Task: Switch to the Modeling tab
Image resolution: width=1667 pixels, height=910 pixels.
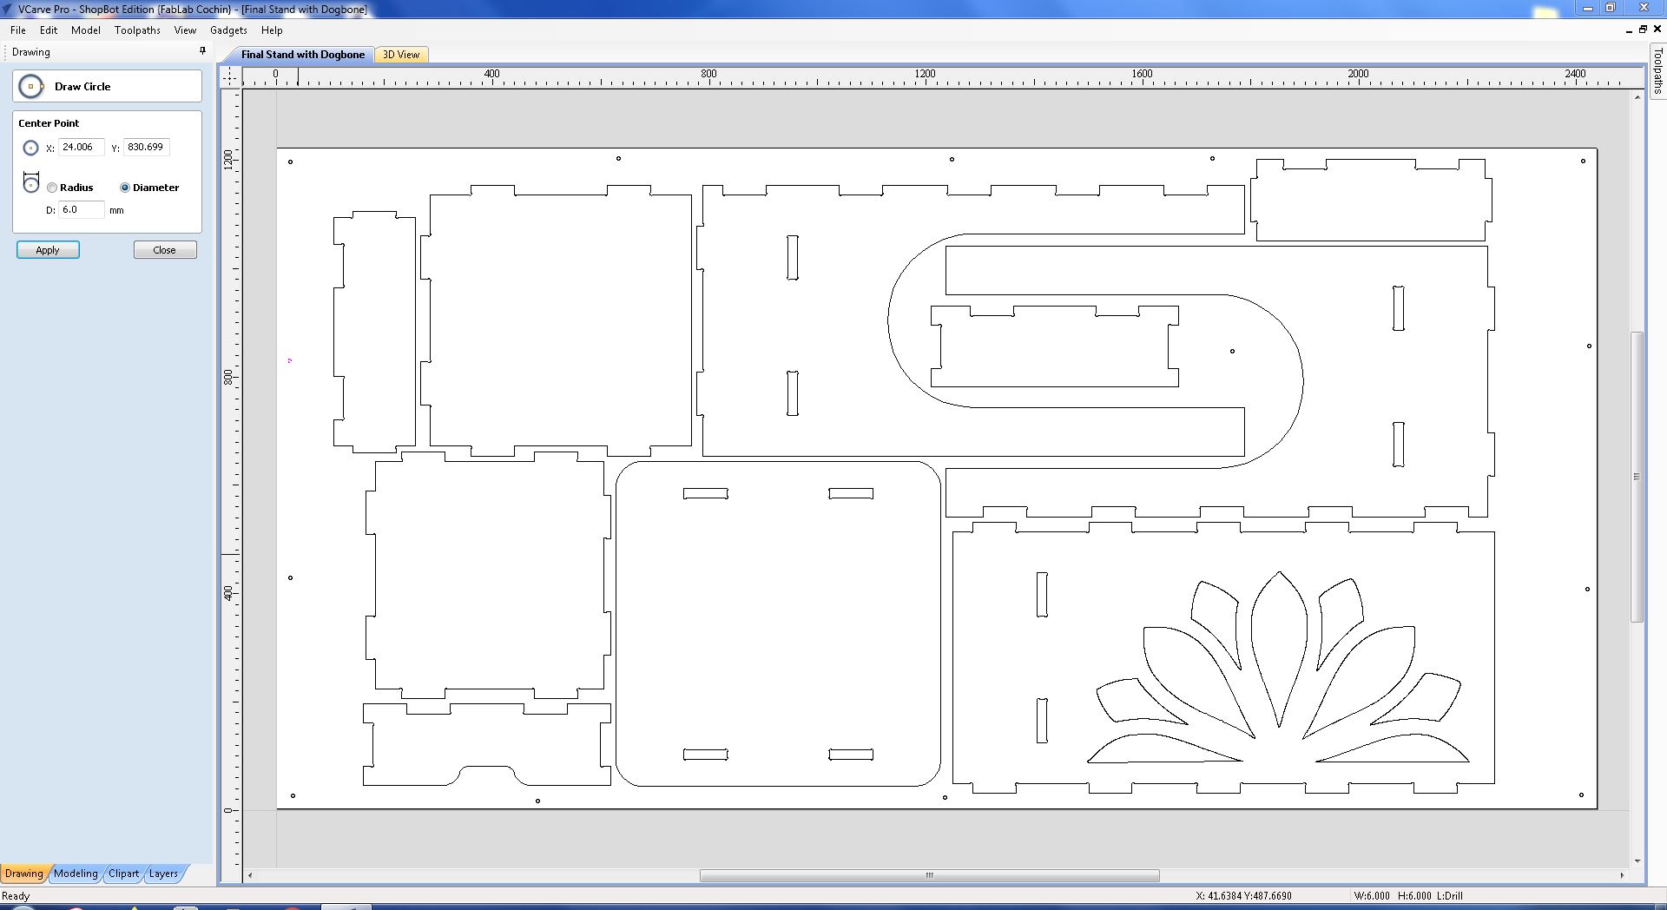Action: click(76, 874)
